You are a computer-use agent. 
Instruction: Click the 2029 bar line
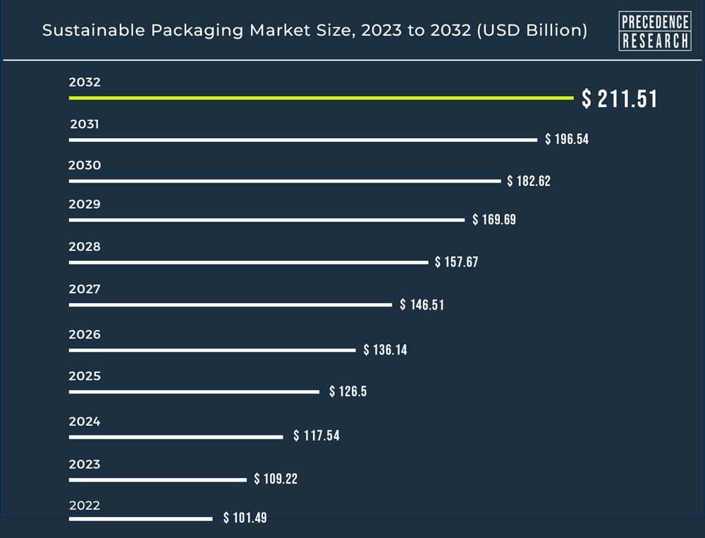click(x=266, y=220)
